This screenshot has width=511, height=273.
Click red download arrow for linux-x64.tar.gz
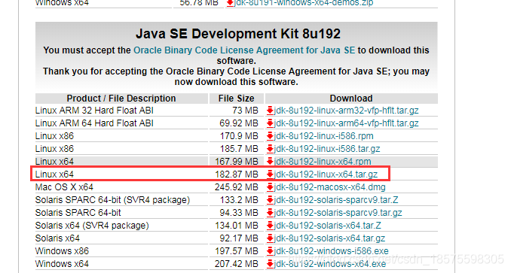[x=270, y=174]
